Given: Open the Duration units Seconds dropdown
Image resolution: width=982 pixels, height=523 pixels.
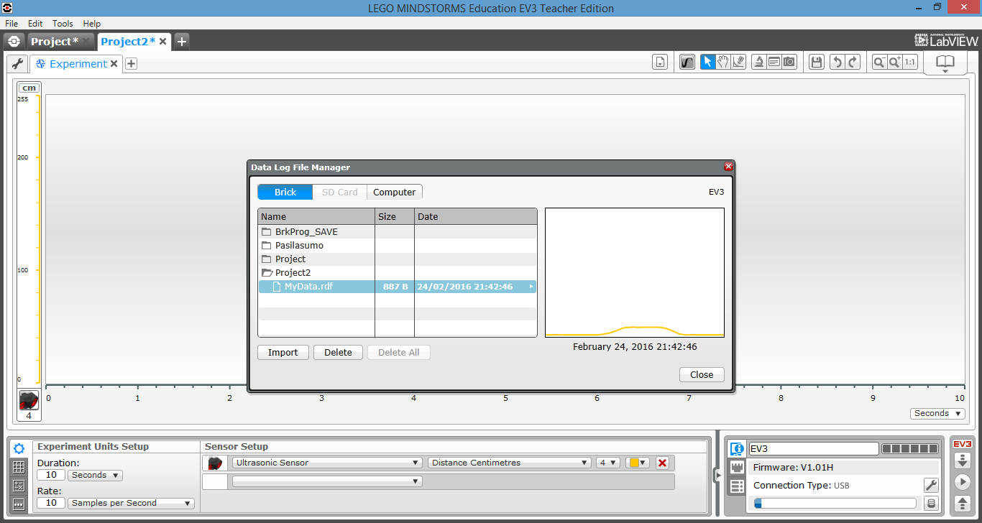Looking at the screenshot, I should [95, 475].
